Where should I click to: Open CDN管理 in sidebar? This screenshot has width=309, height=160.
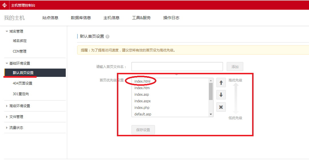pyautogui.click(x=19, y=51)
